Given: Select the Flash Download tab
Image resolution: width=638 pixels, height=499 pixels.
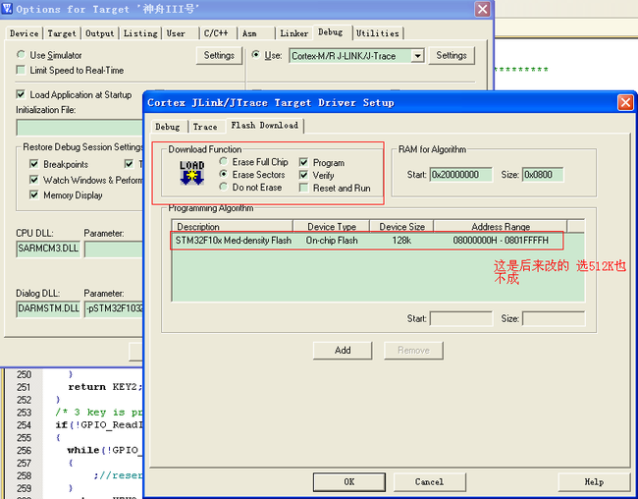Looking at the screenshot, I should pyautogui.click(x=265, y=126).
